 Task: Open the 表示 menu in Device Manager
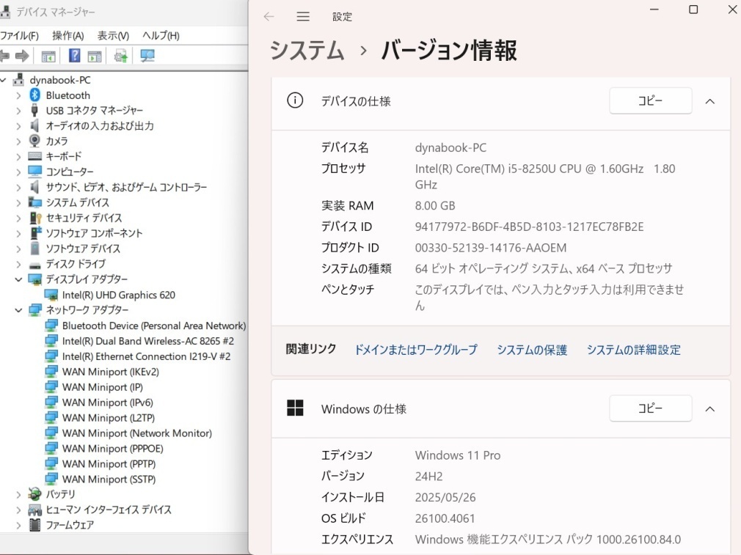112,34
